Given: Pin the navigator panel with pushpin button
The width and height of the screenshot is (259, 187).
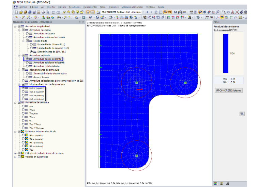Looking at the screenshot, I should (x=80, y=22).
